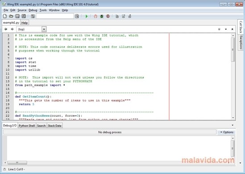
Task: Click the toolbar search input field
Action: [x=55, y=16]
